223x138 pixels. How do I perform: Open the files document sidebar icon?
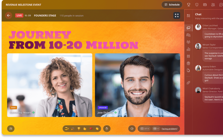188,70
